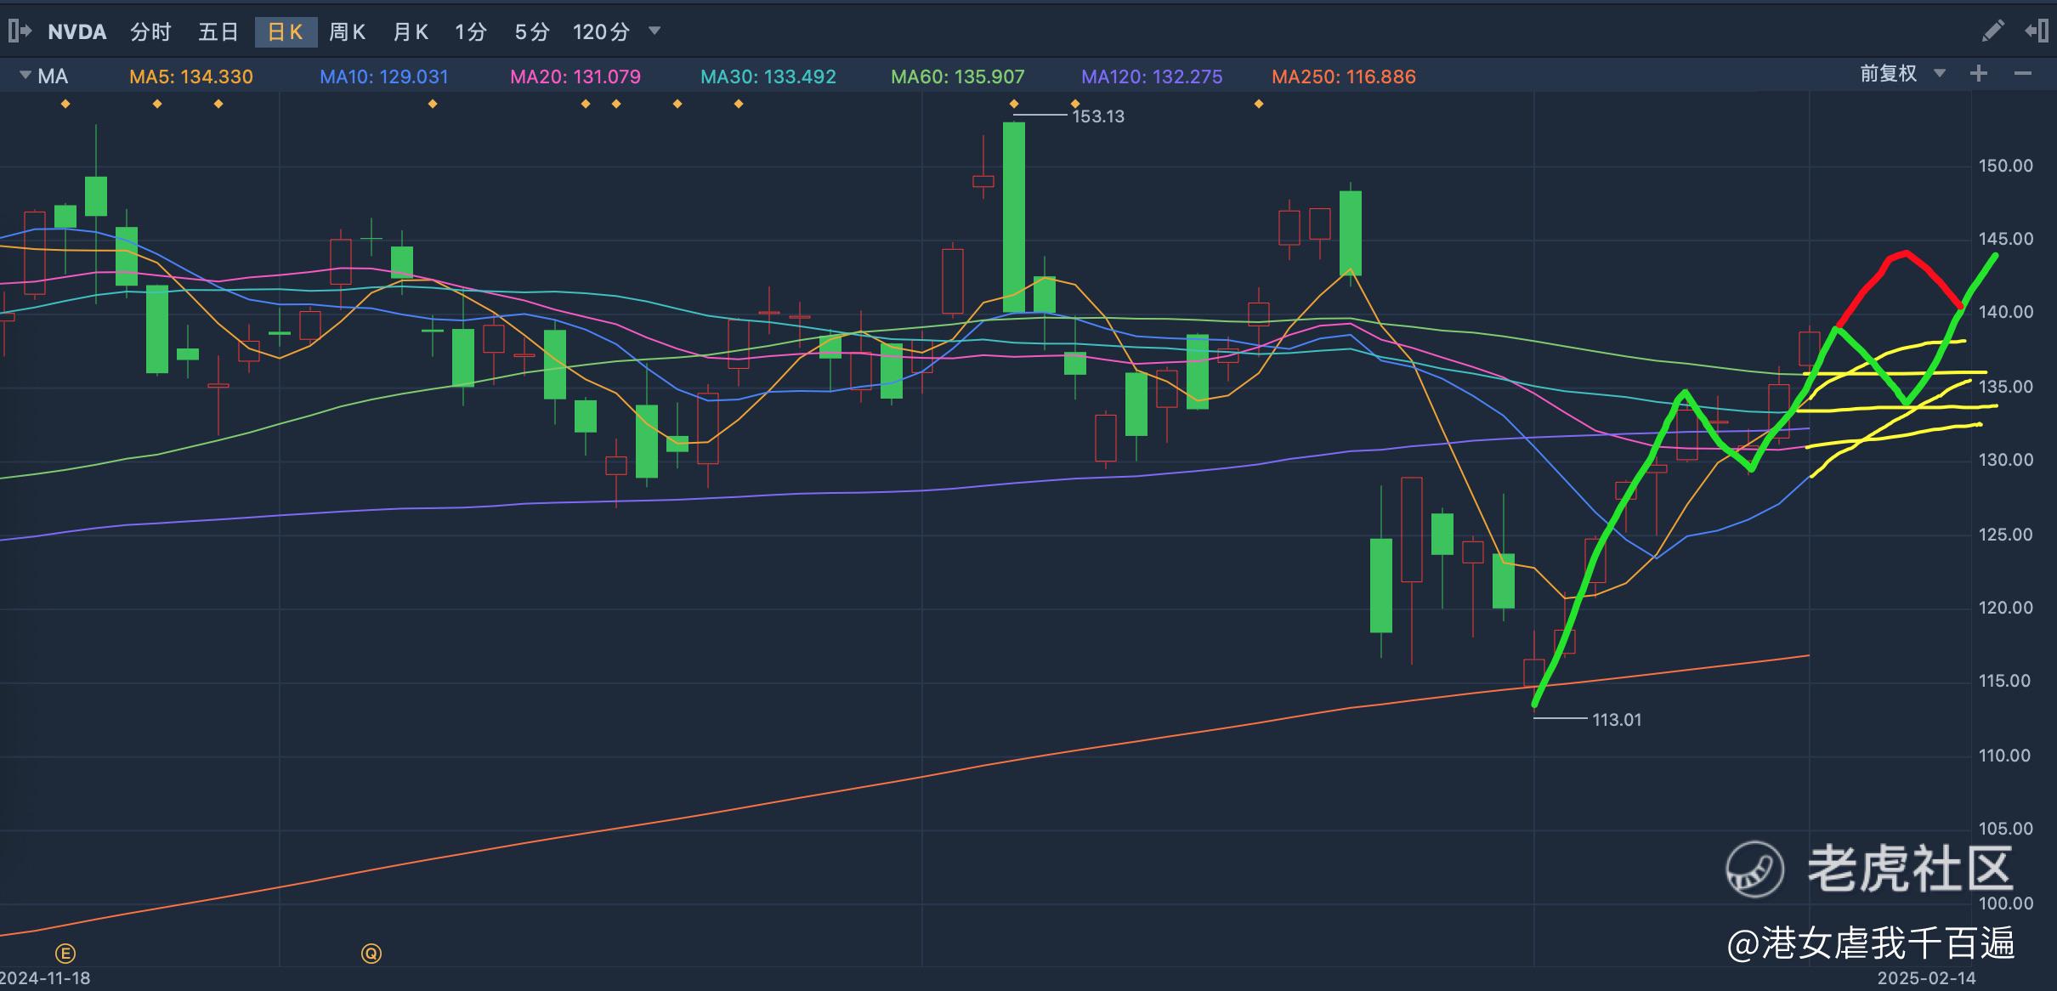Expand the 120分 interval dropdown arrow
This screenshot has height=991, width=2057.
click(654, 31)
